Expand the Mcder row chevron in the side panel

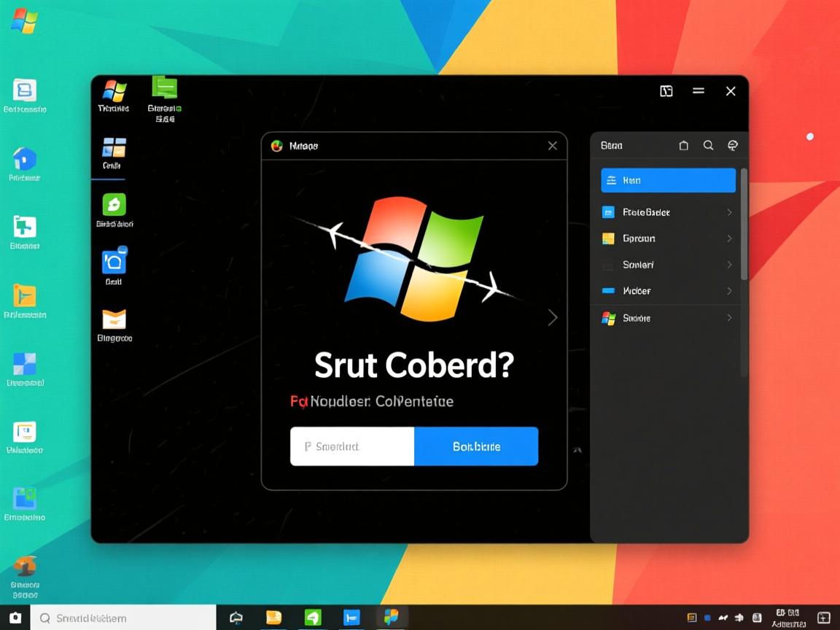click(x=729, y=291)
